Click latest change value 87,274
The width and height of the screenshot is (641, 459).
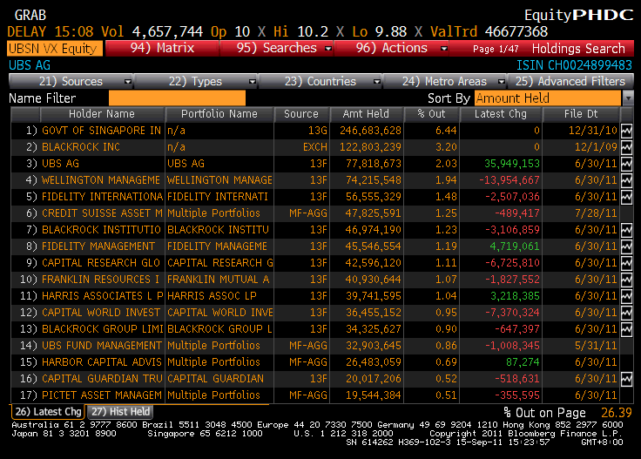tap(523, 362)
